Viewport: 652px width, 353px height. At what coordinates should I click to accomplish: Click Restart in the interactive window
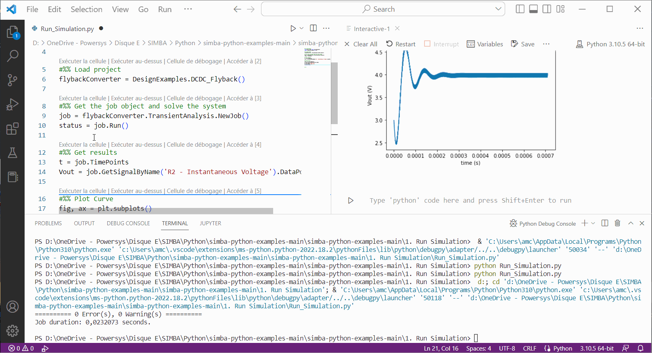(x=401, y=44)
